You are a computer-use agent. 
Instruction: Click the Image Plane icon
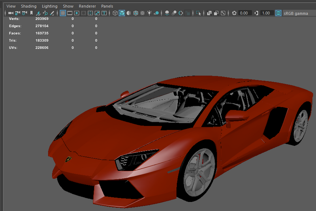click(38, 13)
